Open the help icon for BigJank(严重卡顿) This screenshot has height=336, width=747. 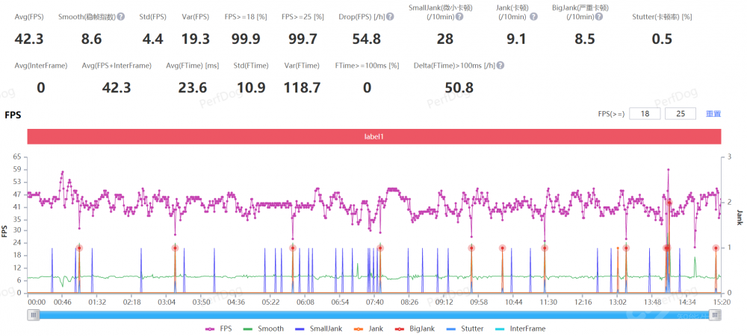[599, 16]
